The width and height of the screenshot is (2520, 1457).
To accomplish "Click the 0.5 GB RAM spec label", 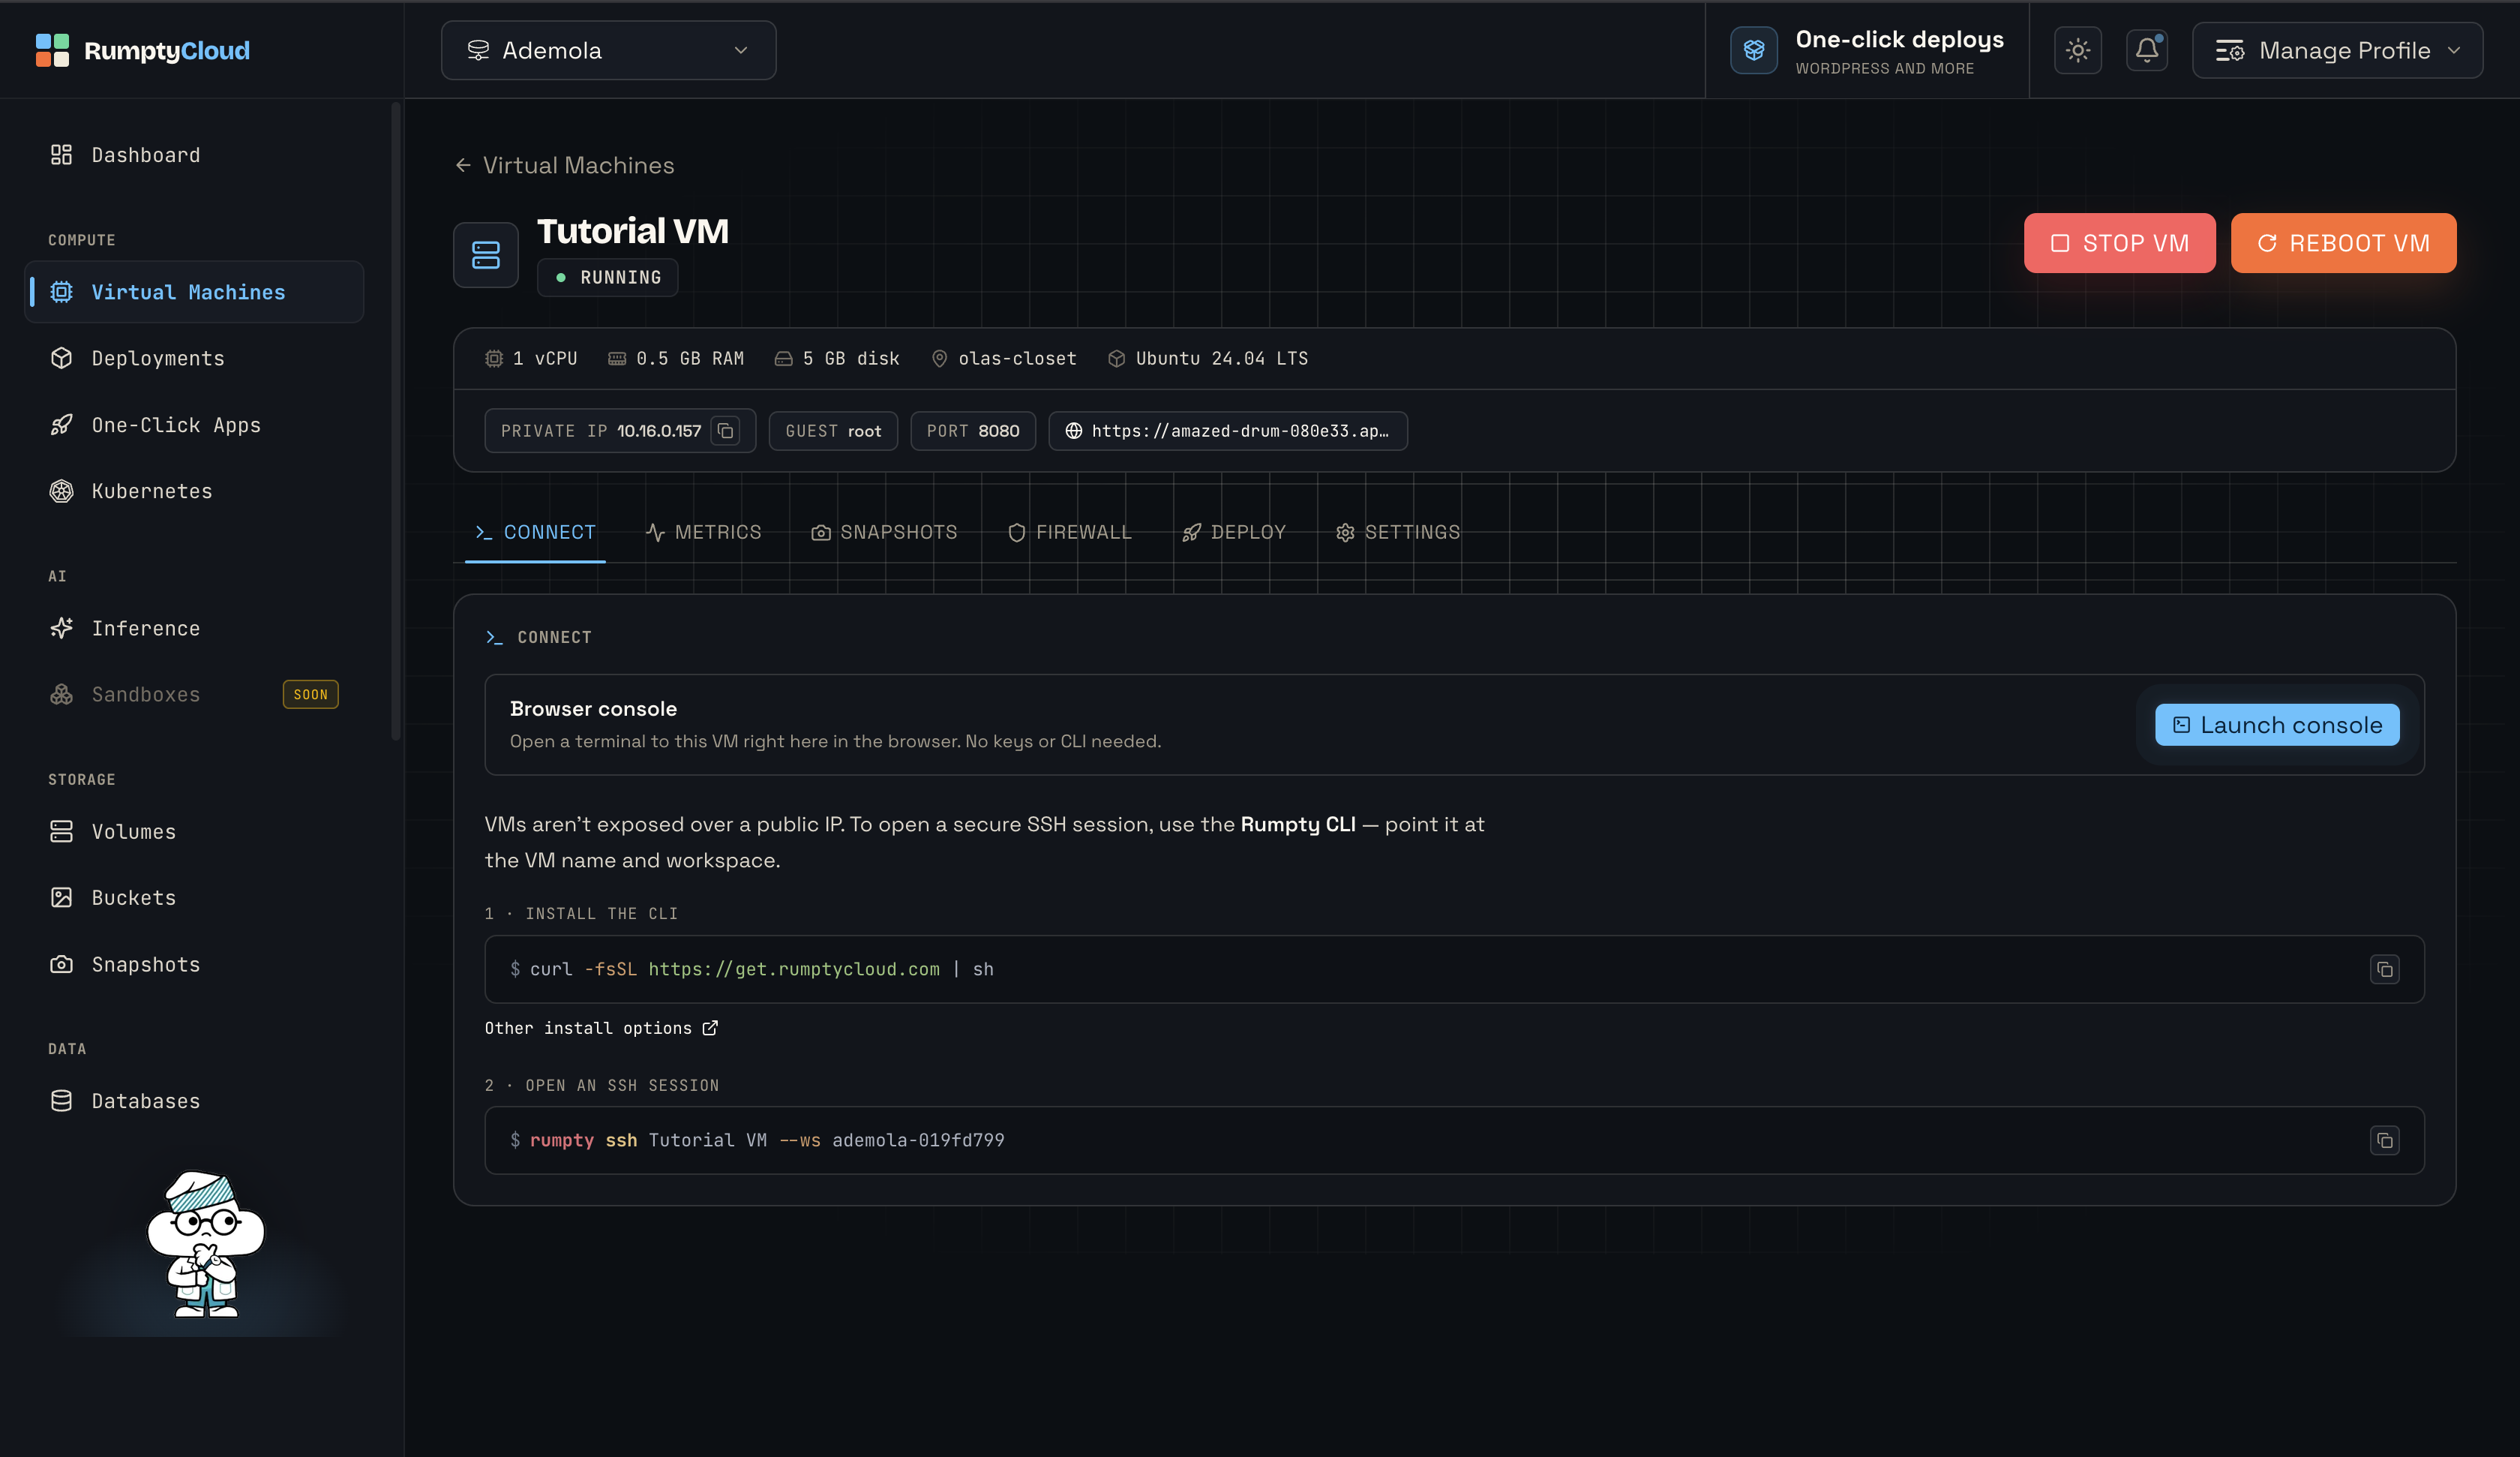I will point(676,358).
